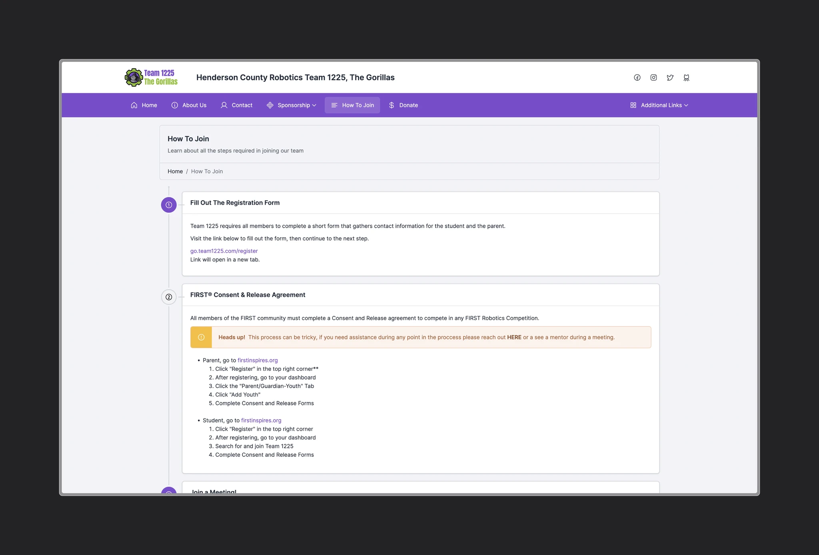
Task: Click the Team 1225 Gorillas logo
Action: (x=151, y=77)
